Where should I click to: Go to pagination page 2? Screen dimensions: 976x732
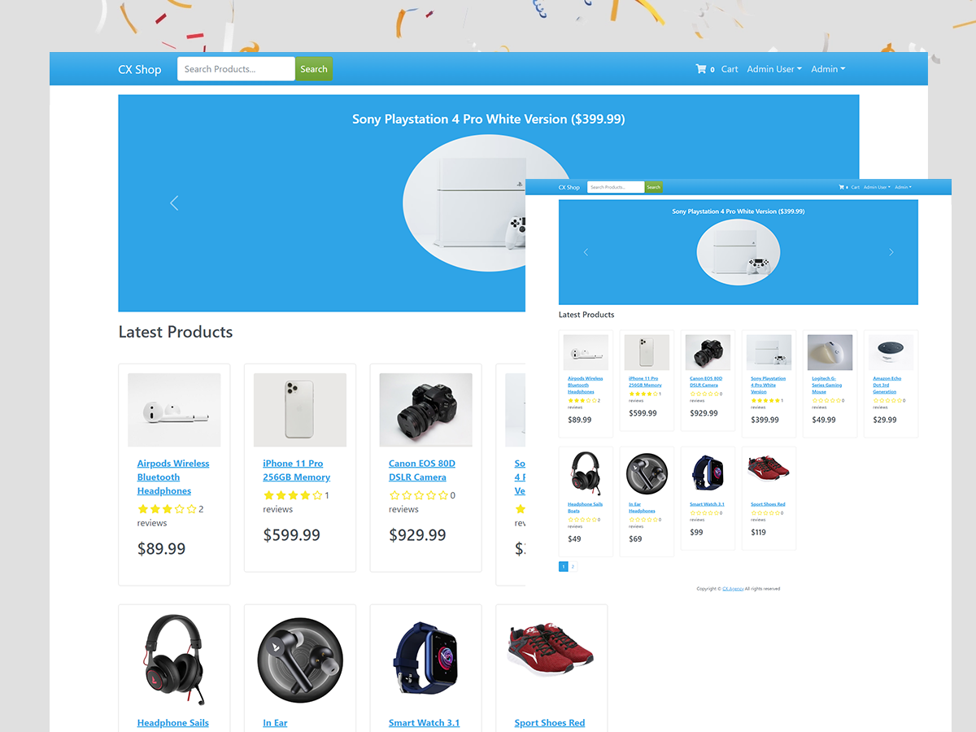[x=573, y=566]
